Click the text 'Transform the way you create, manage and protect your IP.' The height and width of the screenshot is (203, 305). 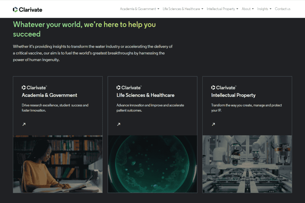click(x=246, y=108)
